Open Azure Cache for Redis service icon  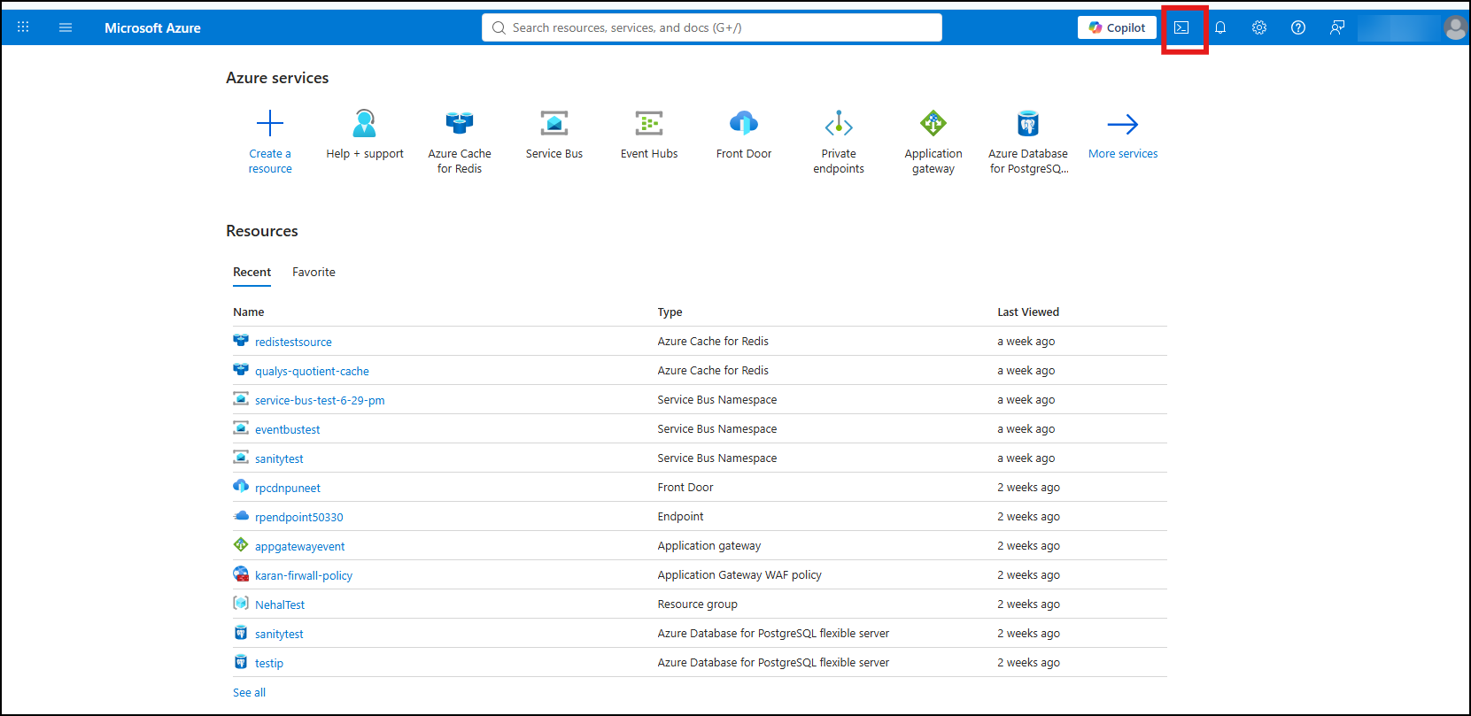[x=460, y=123]
